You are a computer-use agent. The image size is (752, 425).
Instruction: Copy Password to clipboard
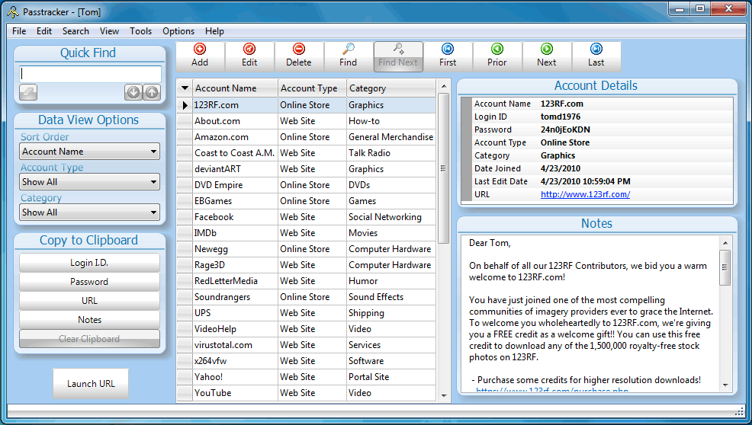[x=89, y=282]
